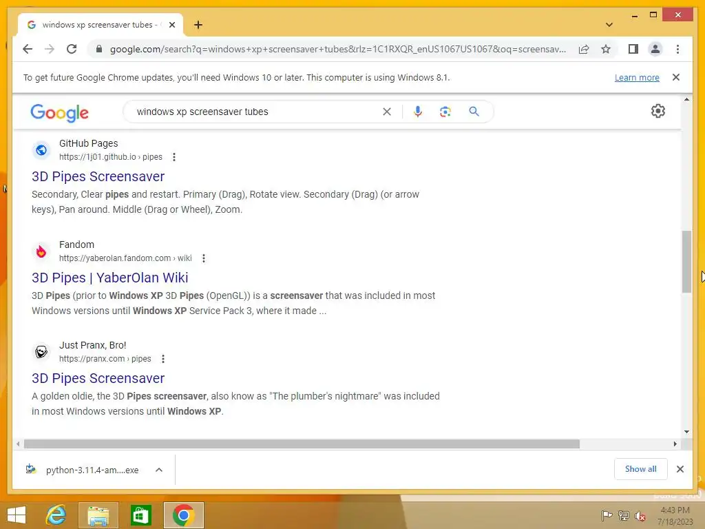
Task: Close the downloads bar
Action: point(680,469)
